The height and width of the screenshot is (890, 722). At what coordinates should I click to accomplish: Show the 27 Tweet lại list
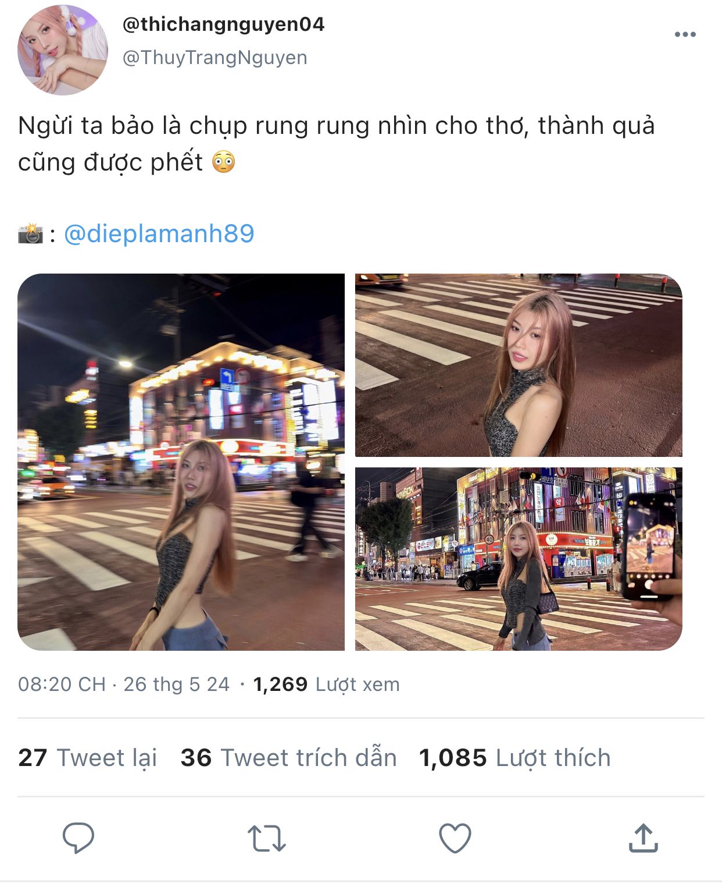[x=88, y=758]
